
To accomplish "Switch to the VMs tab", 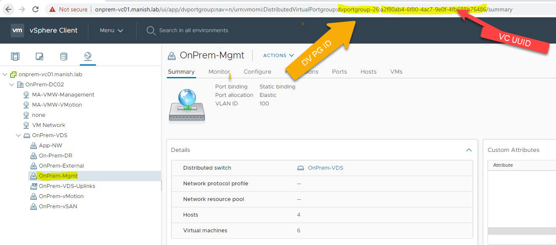I will 396,72.
